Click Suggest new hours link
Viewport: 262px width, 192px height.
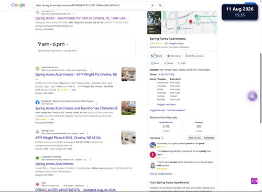click(x=166, y=104)
